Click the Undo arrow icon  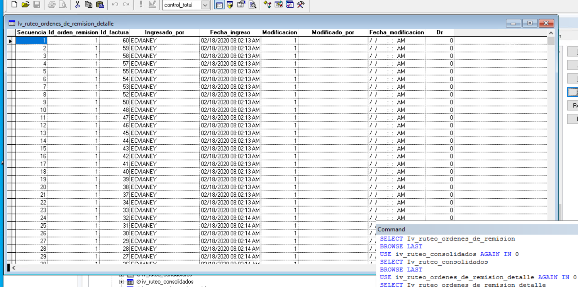tap(115, 5)
